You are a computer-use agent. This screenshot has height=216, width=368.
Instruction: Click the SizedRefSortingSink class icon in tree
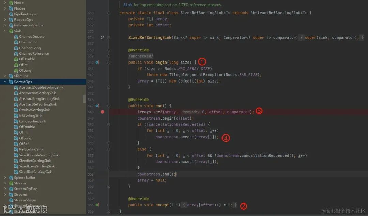click(x=16, y=172)
